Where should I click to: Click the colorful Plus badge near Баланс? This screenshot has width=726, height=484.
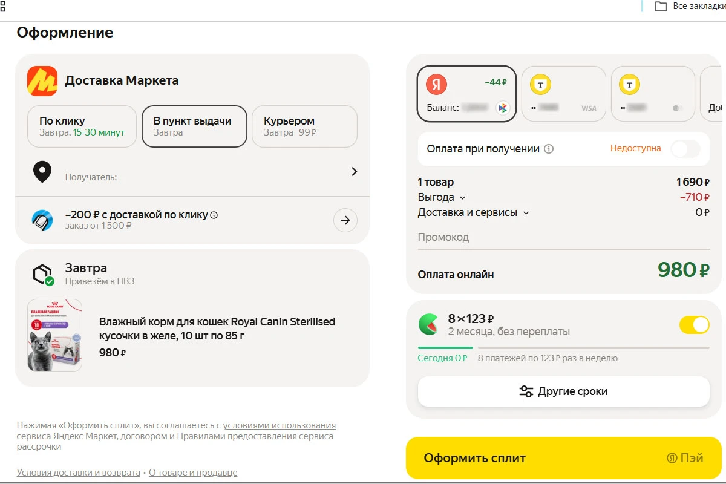click(502, 108)
